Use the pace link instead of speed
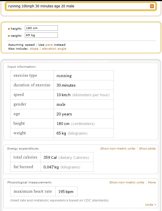162x211 pixels. click(x=49, y=45)
